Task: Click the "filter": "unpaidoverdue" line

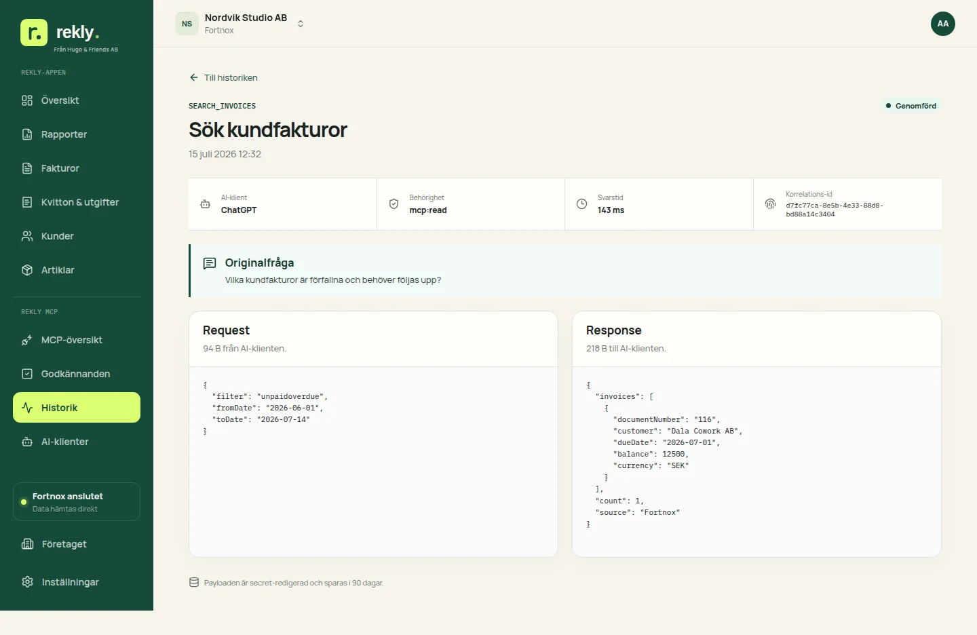Action: [270, 396]
